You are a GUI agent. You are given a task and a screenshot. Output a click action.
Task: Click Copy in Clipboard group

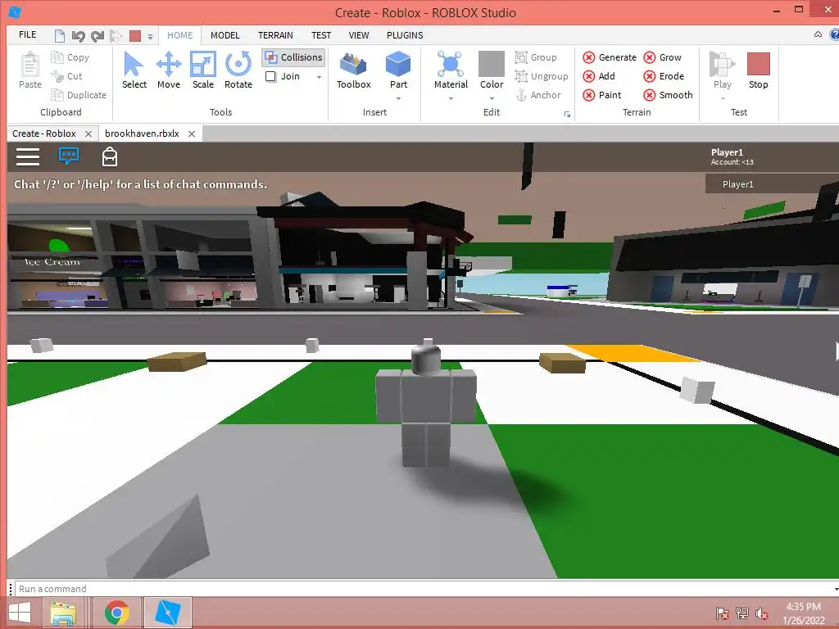[70, 57]
